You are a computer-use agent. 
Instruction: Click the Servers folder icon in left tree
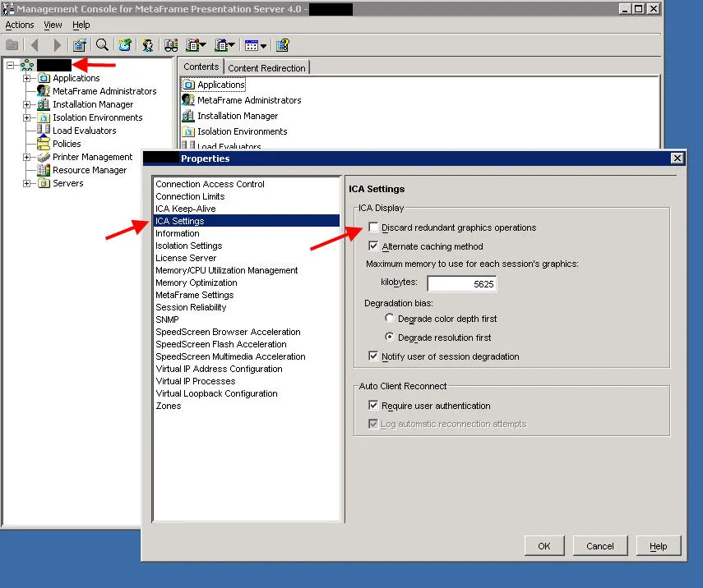click(44, 183)
